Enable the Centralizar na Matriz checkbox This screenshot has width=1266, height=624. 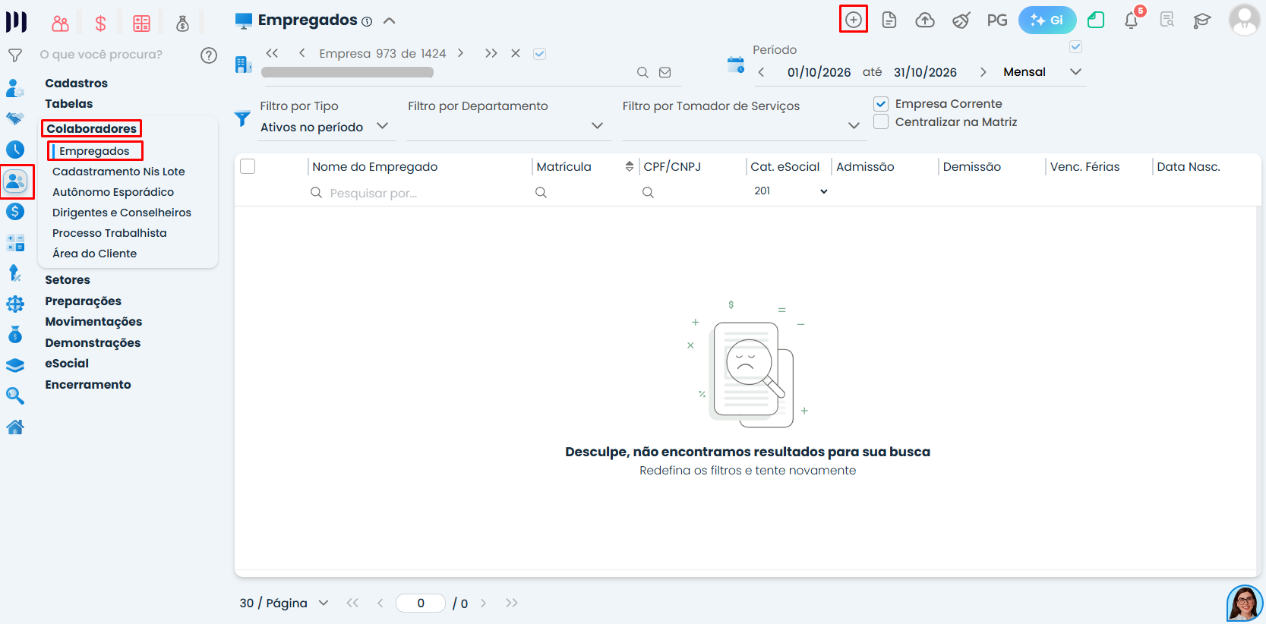881,121
